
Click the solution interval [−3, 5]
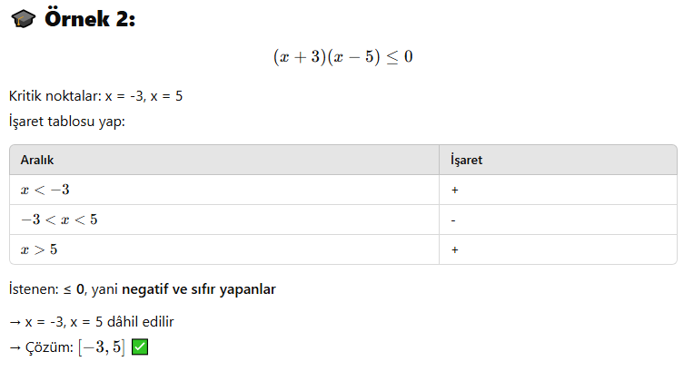[x=102, y=347]
